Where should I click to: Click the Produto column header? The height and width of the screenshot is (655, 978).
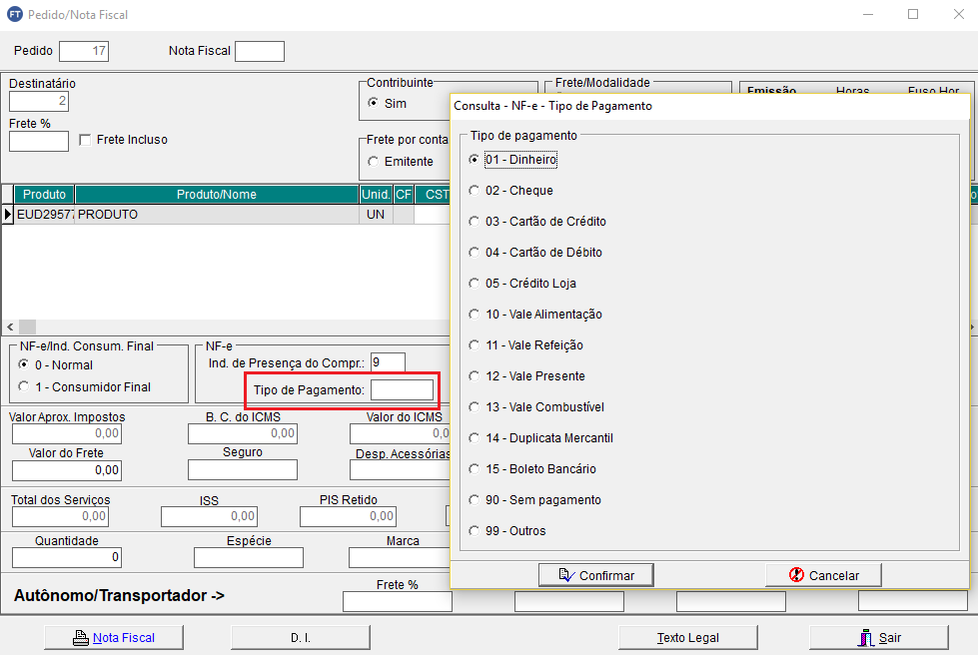click(x=44, y=195)
